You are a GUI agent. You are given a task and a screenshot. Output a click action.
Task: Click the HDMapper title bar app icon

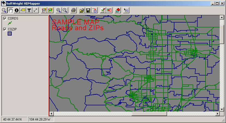click(x=4, y=4)
